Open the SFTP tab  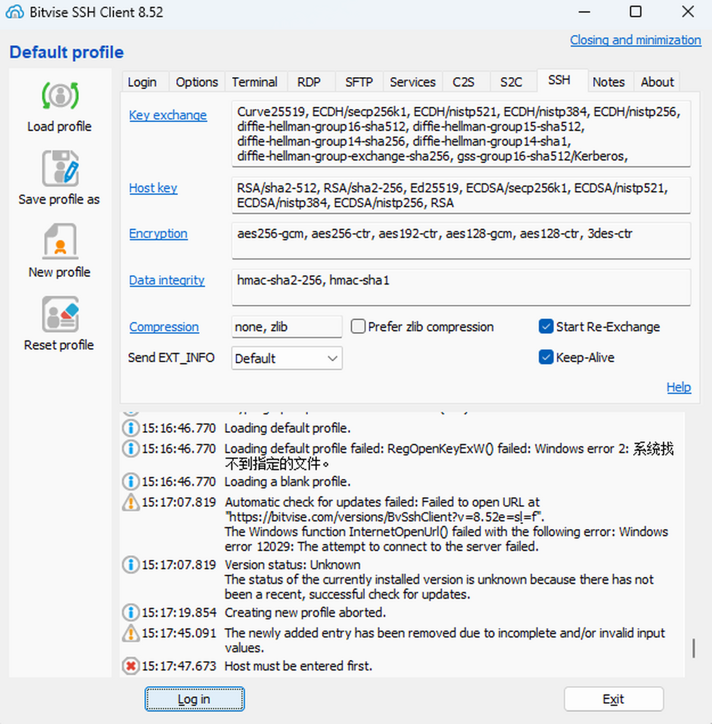pyautogui.click(x=359, y=82)
